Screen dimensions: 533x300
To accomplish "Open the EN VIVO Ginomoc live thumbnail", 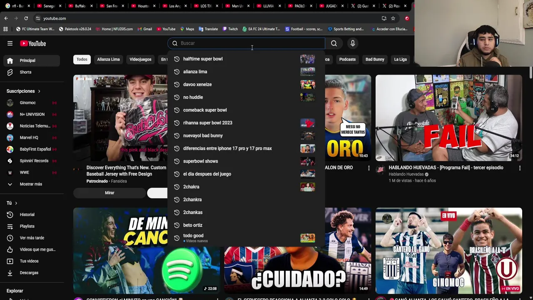I will click(x=448, y=251).
